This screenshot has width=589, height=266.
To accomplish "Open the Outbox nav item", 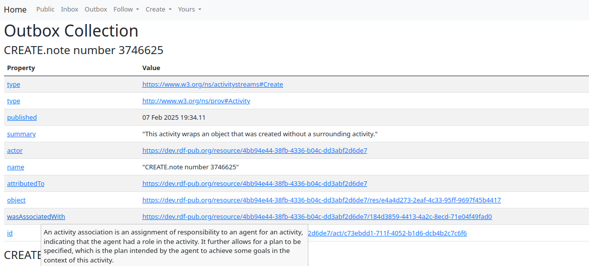I will [x=96, y=10].
